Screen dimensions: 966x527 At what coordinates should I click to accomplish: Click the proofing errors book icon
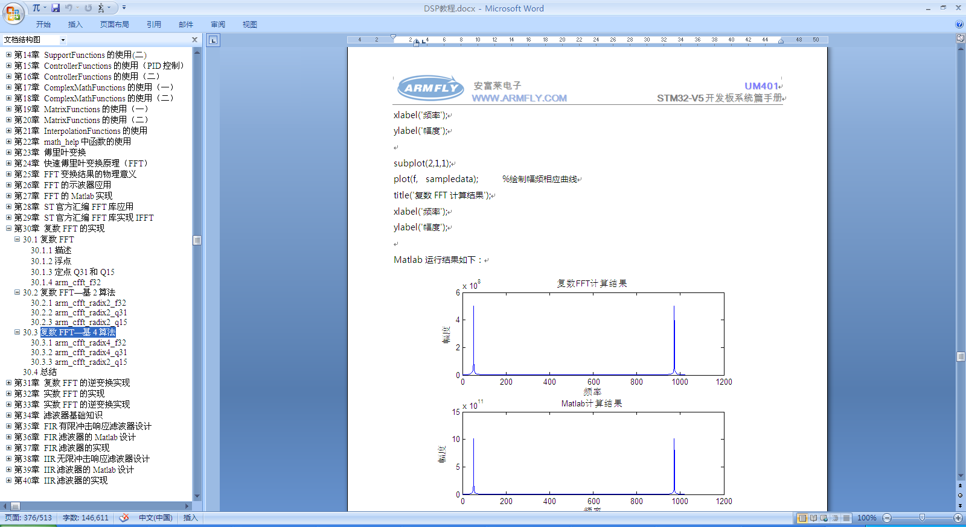124,518
